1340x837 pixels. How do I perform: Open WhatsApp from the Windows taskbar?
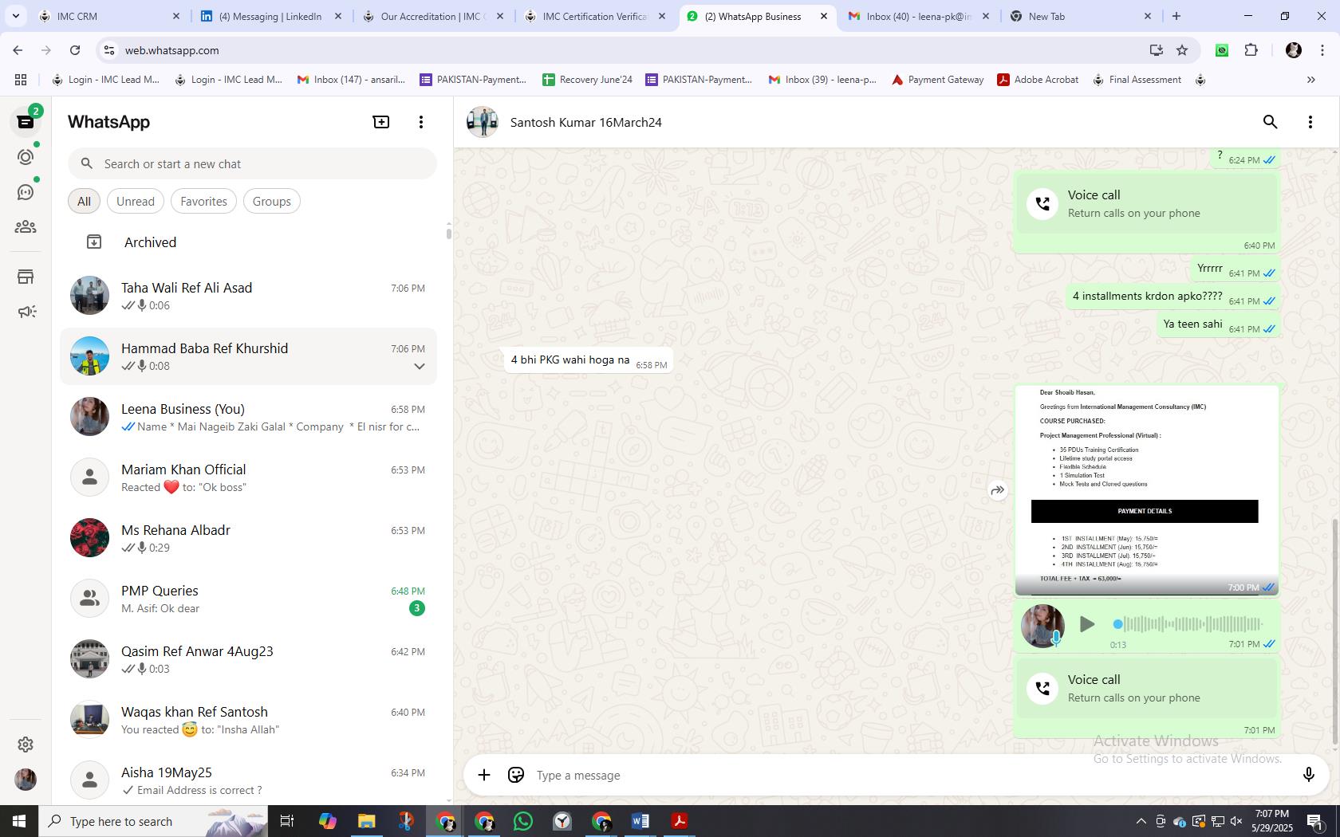pos(523,821)
